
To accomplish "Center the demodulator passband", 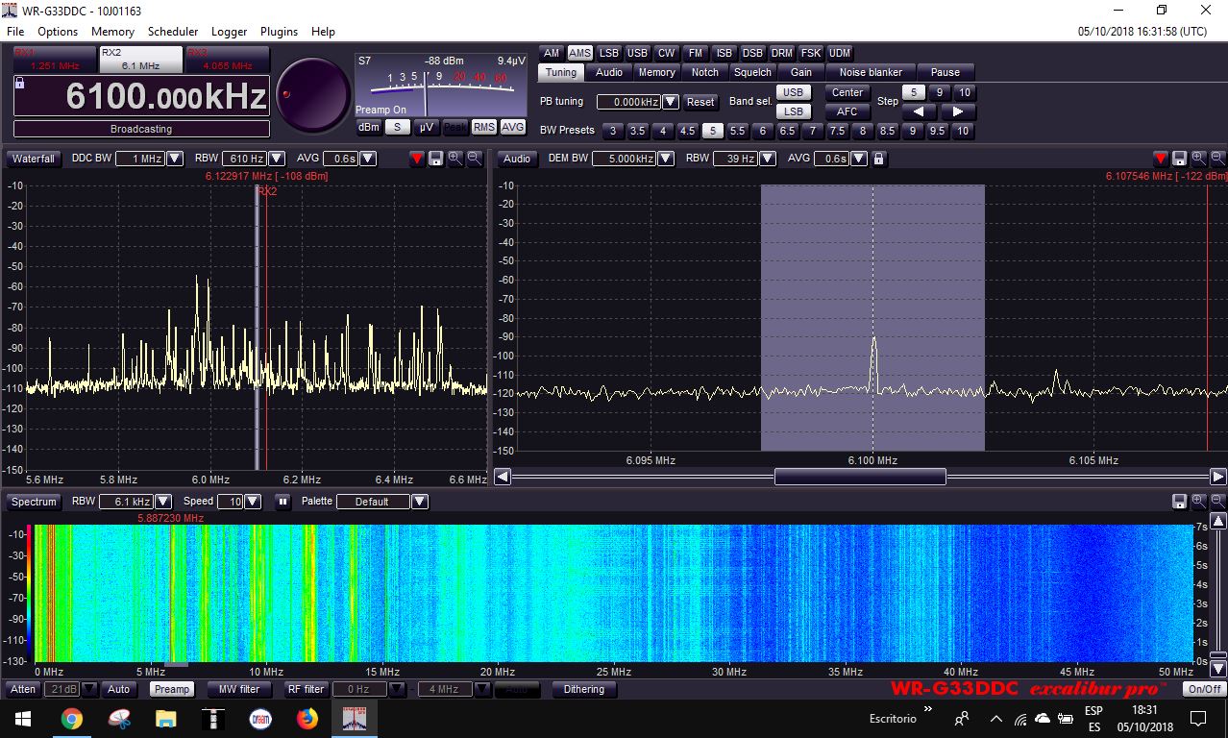I will [x=846, y=92].
